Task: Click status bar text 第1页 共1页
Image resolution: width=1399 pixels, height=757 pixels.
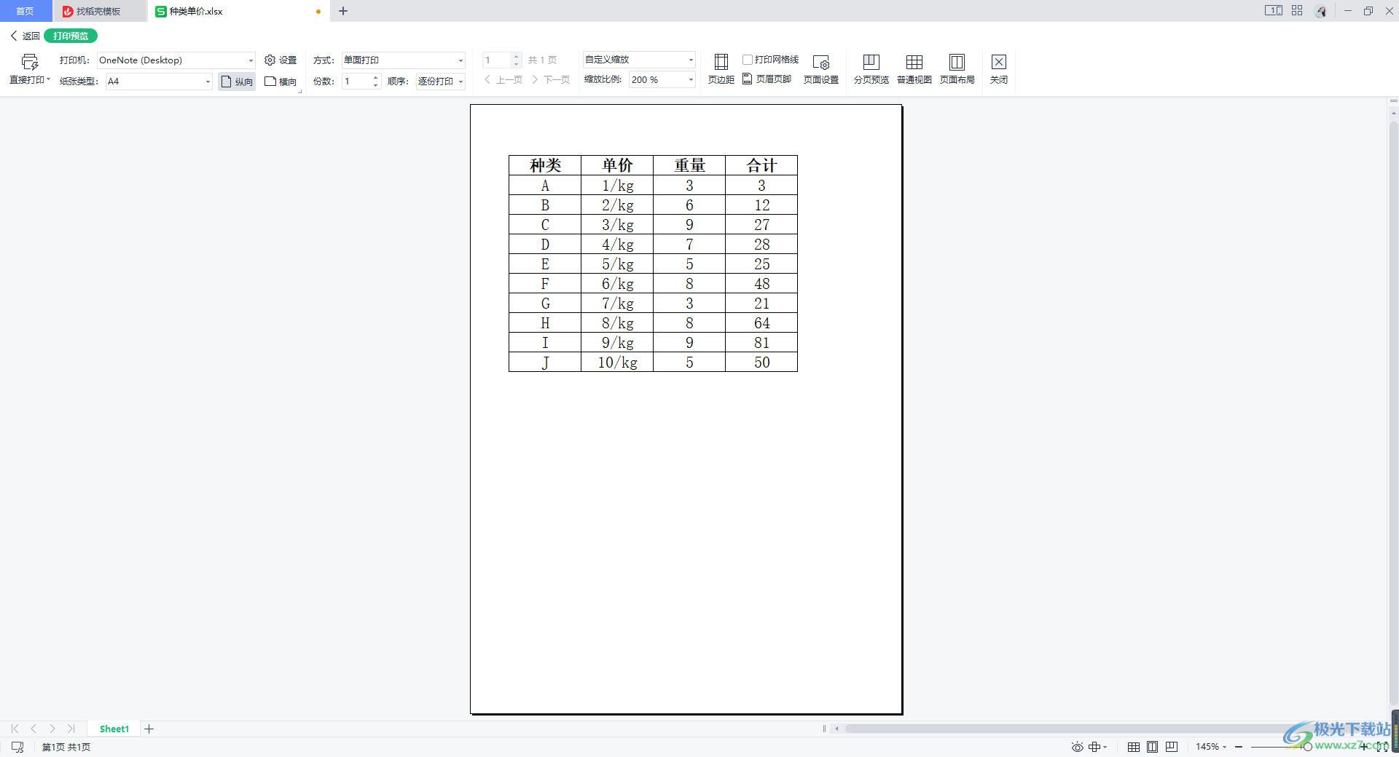Action: [x=66, y=747]
